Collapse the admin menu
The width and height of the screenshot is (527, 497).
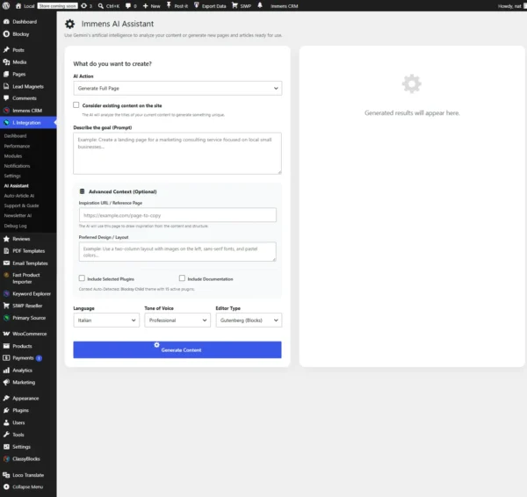[28, 486]
